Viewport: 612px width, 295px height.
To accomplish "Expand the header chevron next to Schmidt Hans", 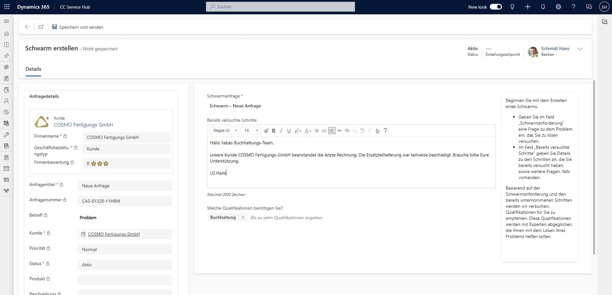I will [x=580, y=49].
